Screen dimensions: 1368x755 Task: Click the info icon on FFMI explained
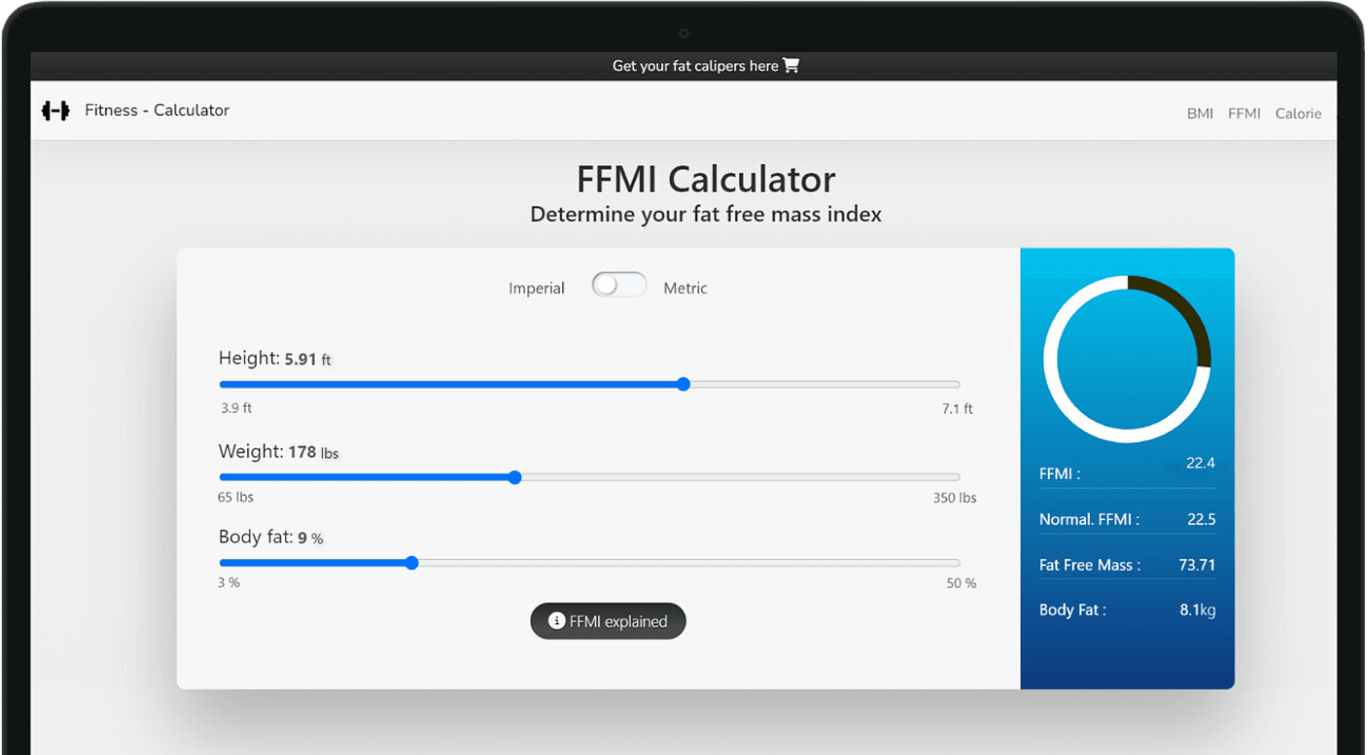tap(556, 620)
